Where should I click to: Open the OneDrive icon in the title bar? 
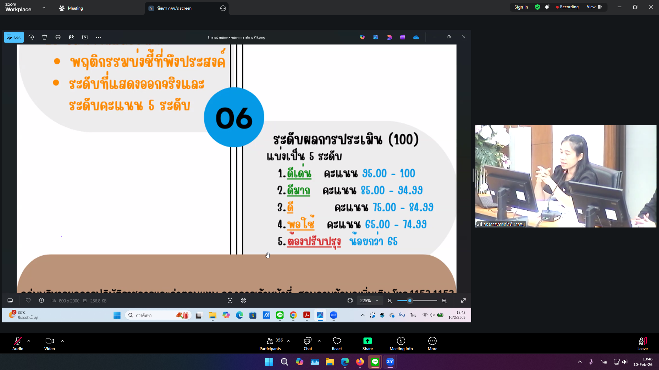416,37
